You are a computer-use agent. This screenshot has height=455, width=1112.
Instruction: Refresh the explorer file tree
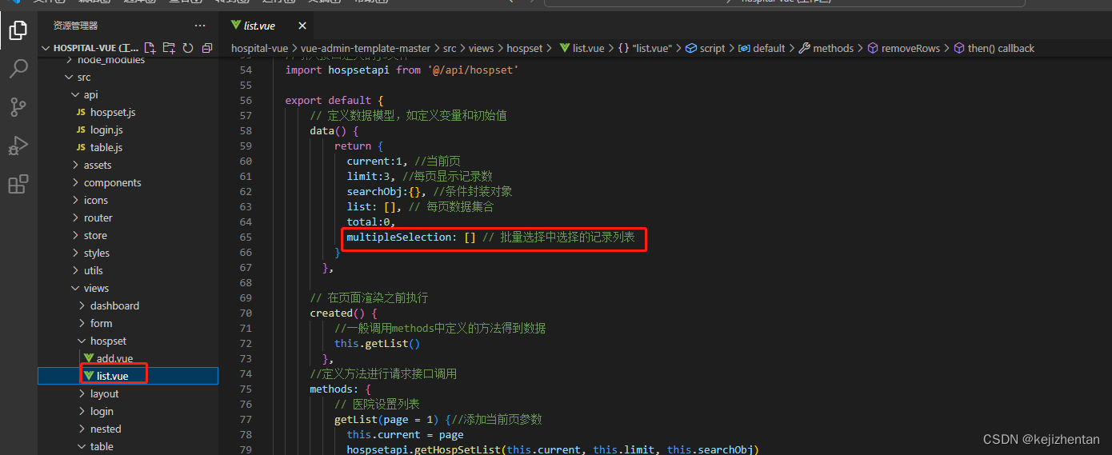click(x=188, y=48)
